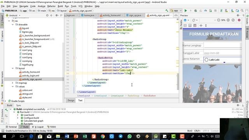Open PowerPoint from taskbar
This screenshot has height=140, width=249.
coord(76,136)
